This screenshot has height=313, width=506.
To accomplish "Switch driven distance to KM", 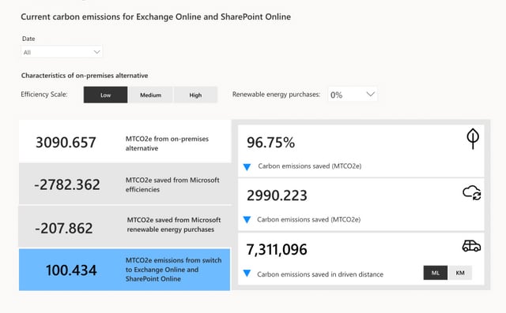I will coord(460,273).
